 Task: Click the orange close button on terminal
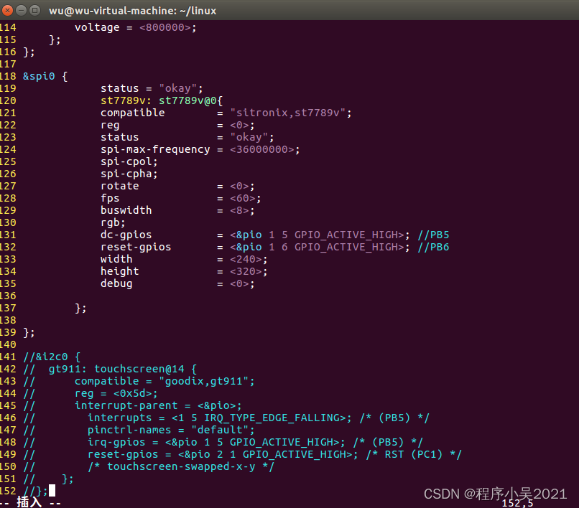pos(7,10)
